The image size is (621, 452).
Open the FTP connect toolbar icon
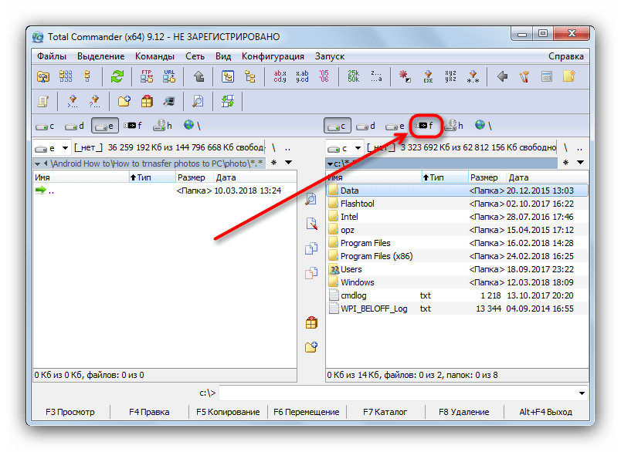click(147, 76)
